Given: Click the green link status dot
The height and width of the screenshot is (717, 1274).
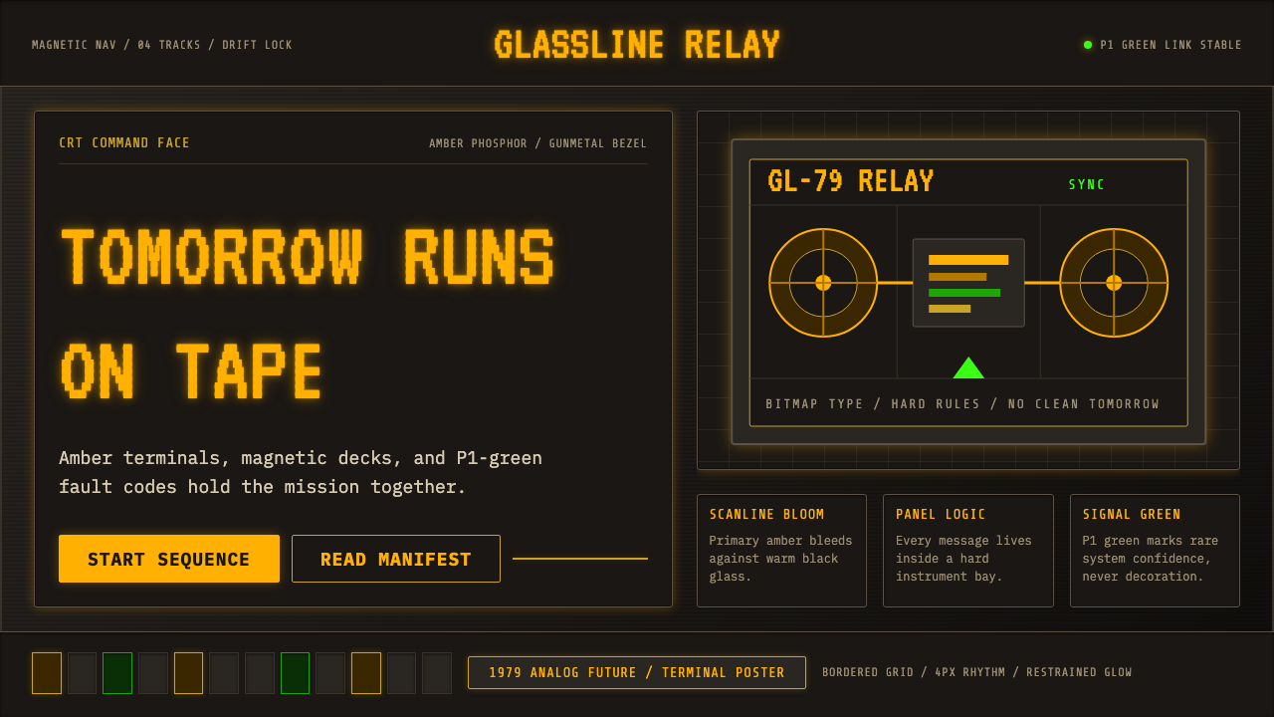Looking at the screenshot, I should (x=1088, y=45).
